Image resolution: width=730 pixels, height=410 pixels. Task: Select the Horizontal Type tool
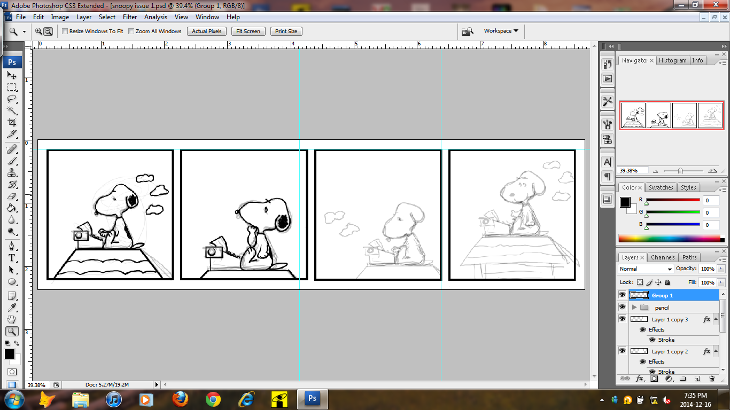[x=12, y=258]
